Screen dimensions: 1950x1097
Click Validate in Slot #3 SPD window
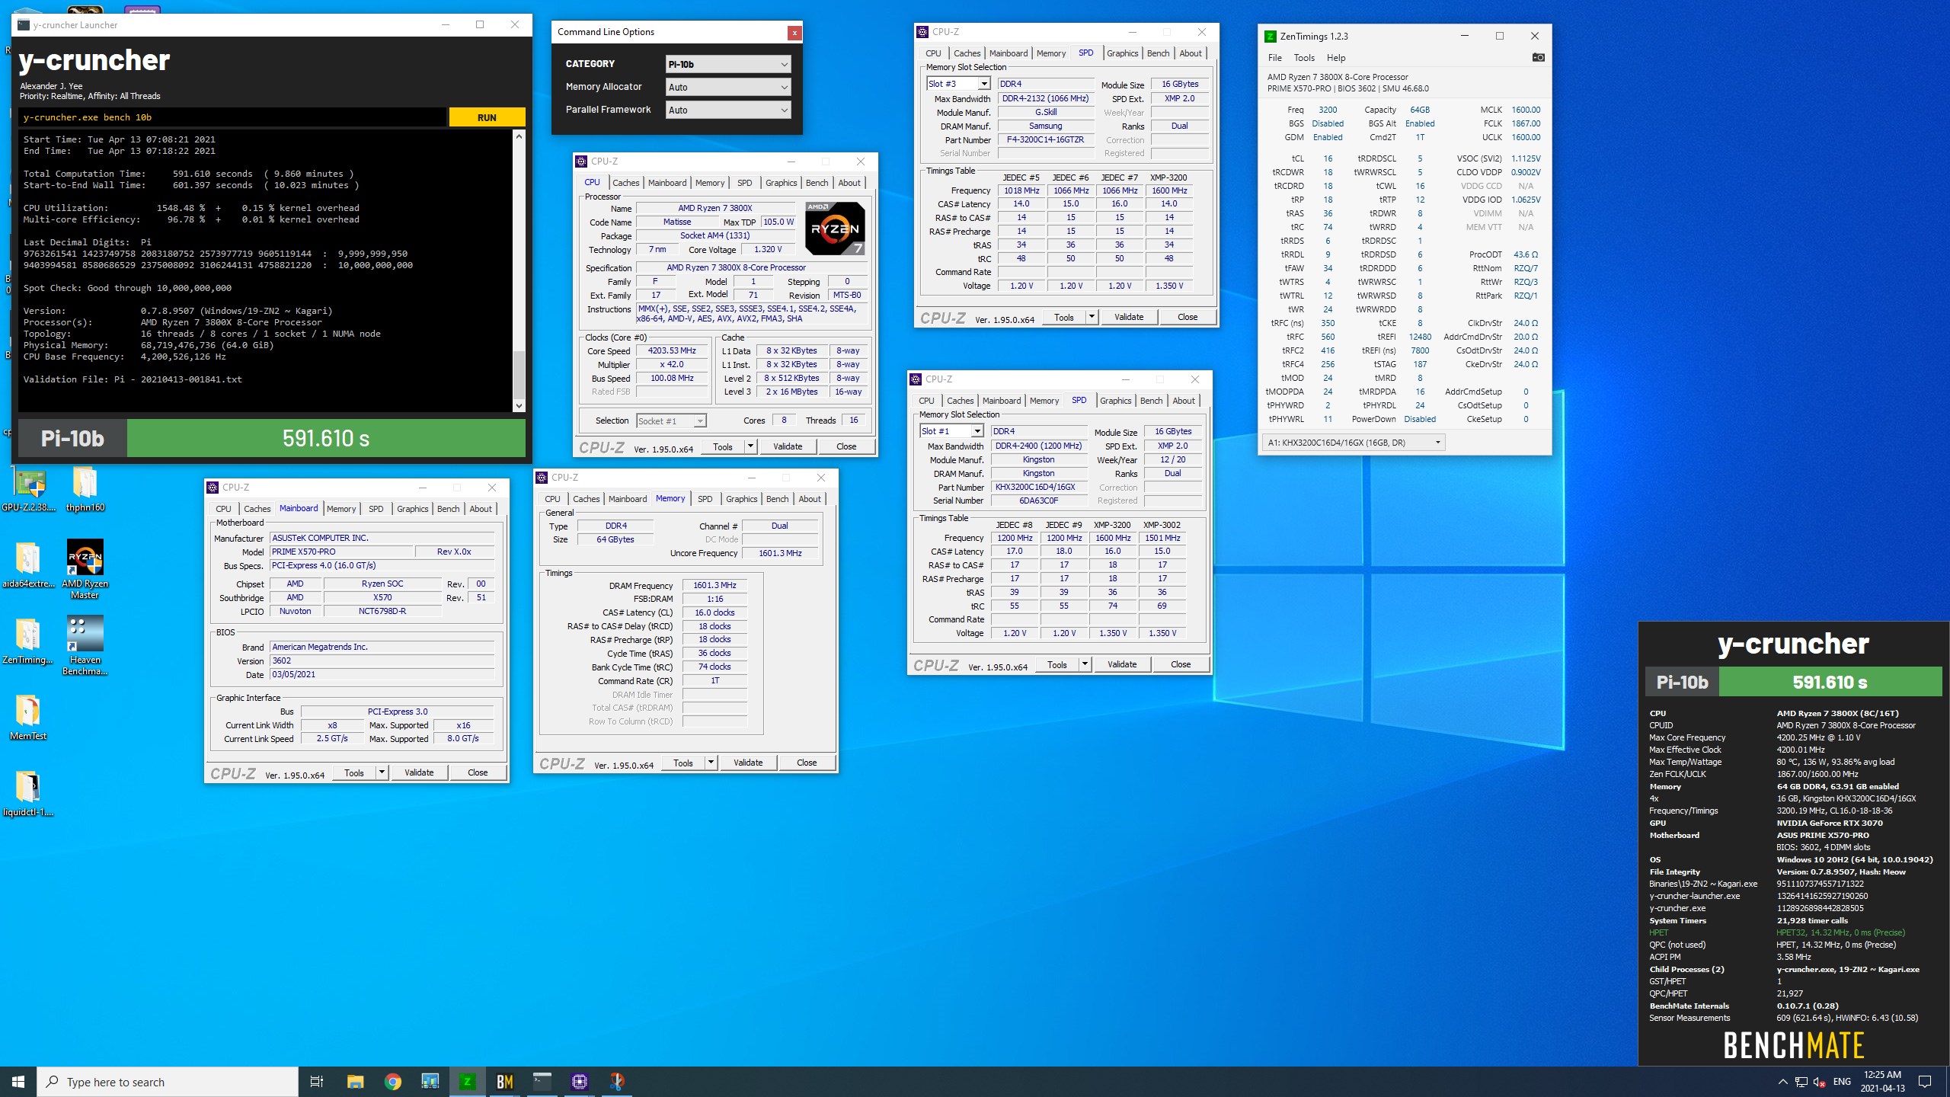[1128, 317]
